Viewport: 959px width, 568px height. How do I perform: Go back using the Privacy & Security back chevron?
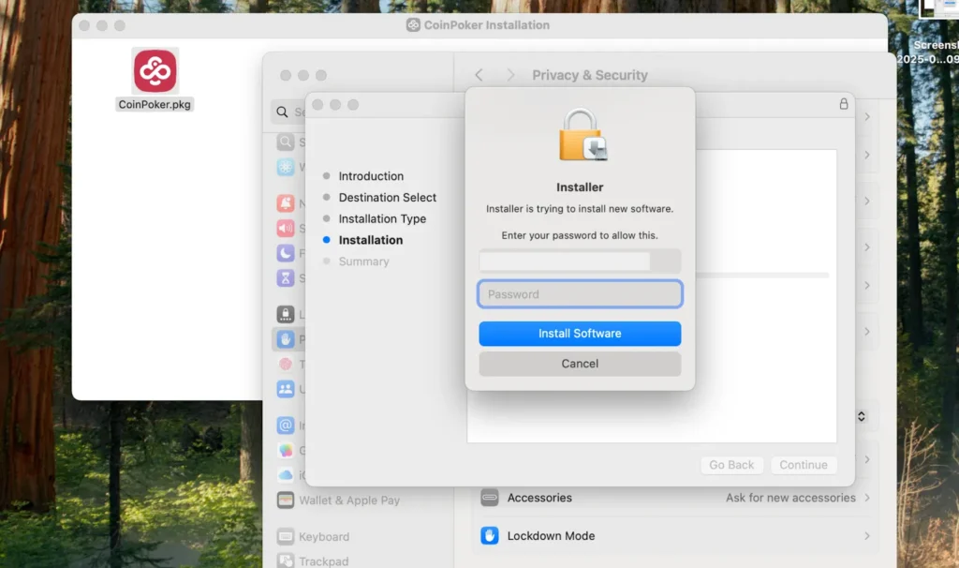pos(479,75)
